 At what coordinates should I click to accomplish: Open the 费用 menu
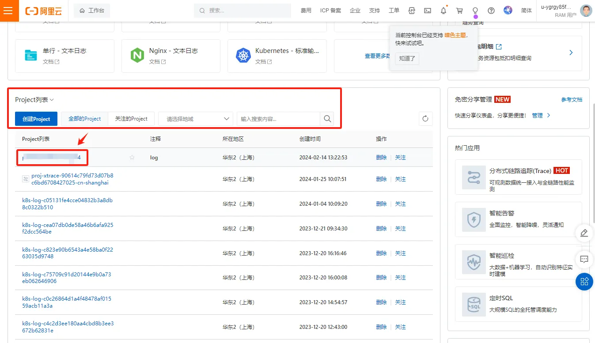click(306, 11)
